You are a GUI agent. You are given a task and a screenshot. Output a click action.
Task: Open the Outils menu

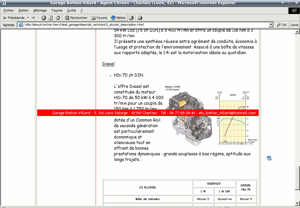click(71, 11)
